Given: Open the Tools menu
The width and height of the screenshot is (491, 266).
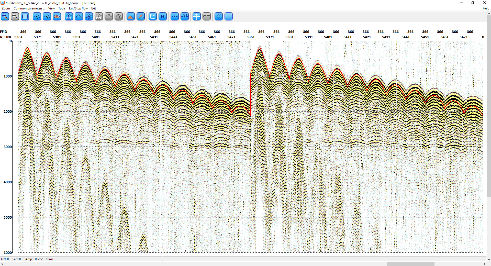Looking at the screenshot, I should click(62, 8).
